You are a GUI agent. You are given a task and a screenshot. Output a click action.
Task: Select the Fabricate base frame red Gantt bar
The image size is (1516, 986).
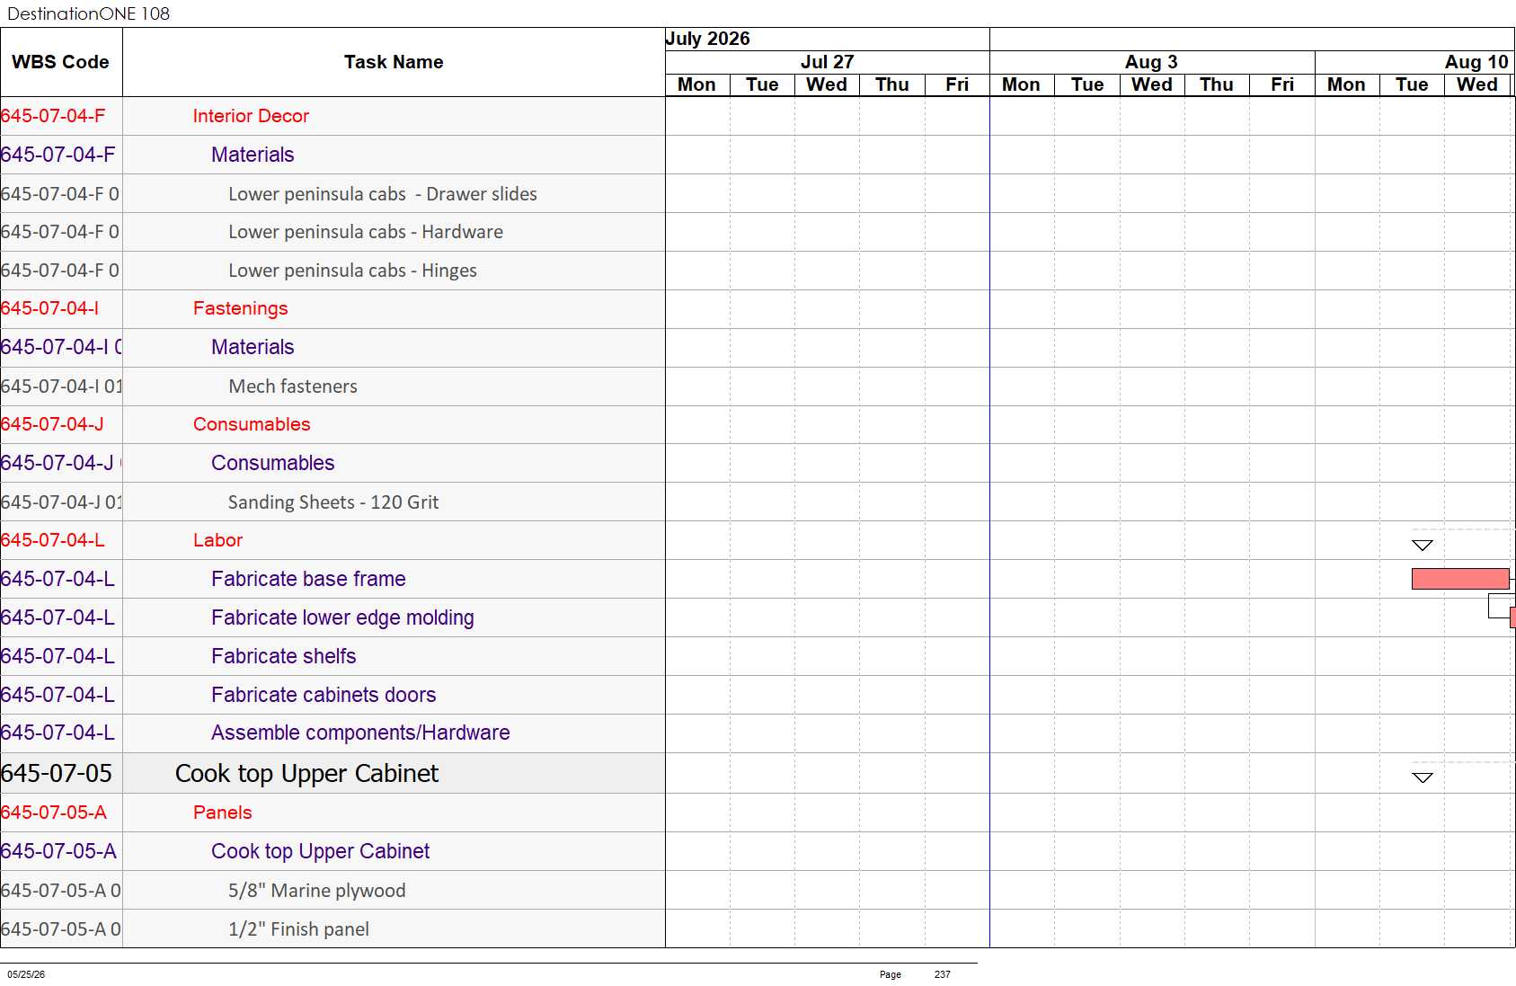[1460, 579]
